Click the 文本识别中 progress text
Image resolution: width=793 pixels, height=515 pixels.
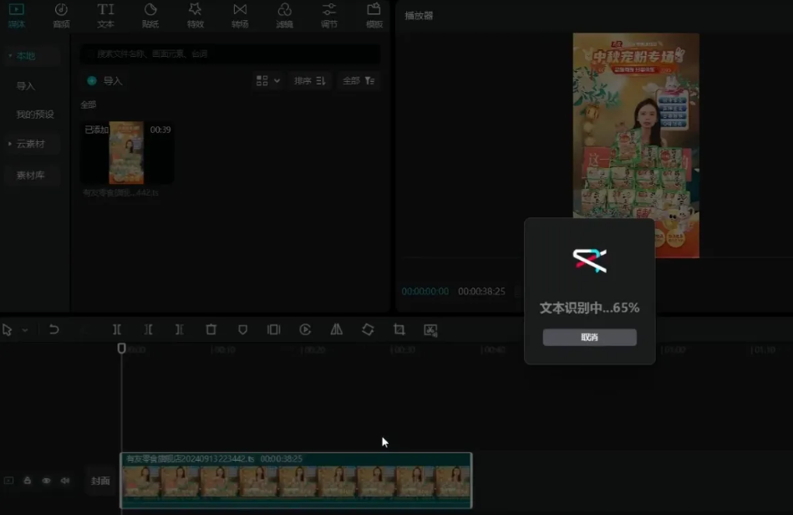(x=590, y=308)
